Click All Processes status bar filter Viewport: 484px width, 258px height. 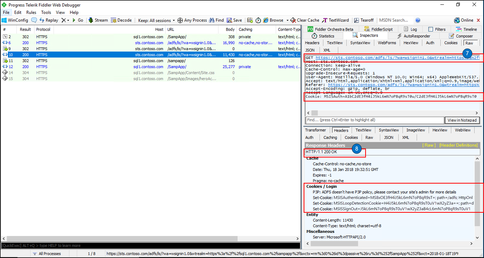point(47,254)
